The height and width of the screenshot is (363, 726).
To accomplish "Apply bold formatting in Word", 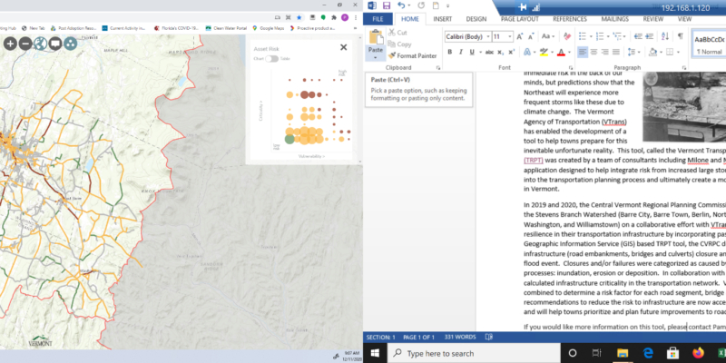I will 449,52.
